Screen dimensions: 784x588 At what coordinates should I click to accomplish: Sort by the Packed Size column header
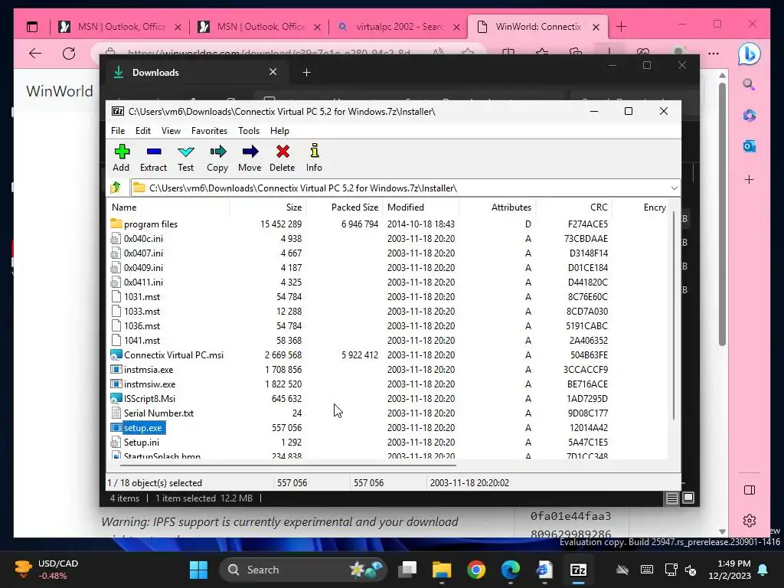point(344,207)
